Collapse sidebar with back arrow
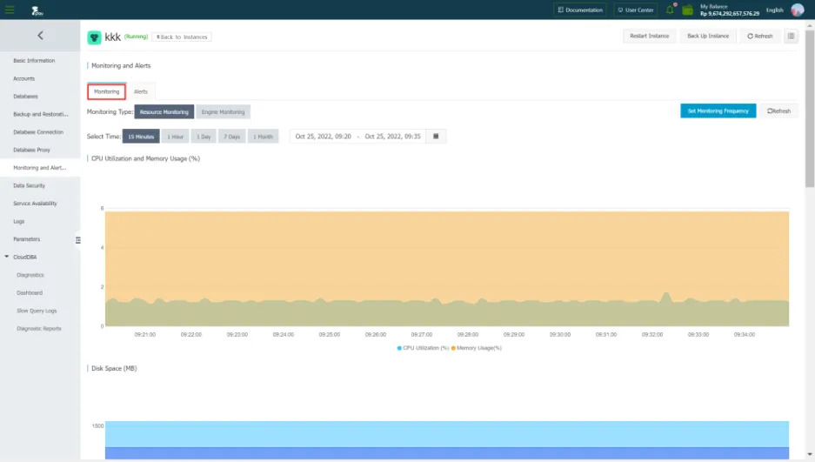The image size is (815, 462). [40, 36]
